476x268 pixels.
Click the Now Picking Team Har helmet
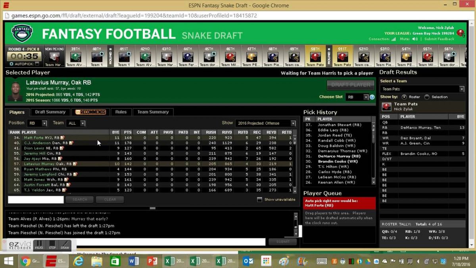pos(54,57)
